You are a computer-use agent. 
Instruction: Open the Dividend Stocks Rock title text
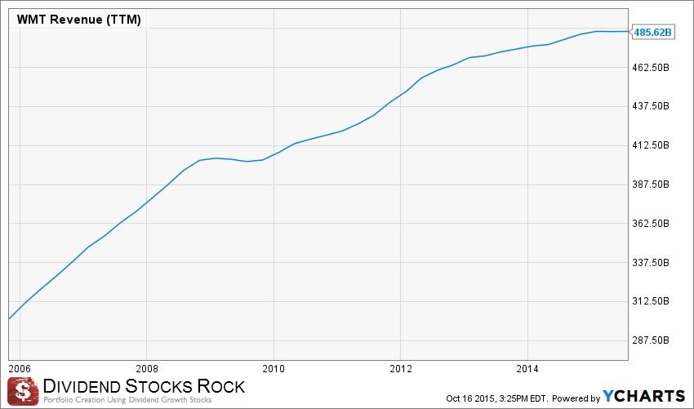coord(144,385)
